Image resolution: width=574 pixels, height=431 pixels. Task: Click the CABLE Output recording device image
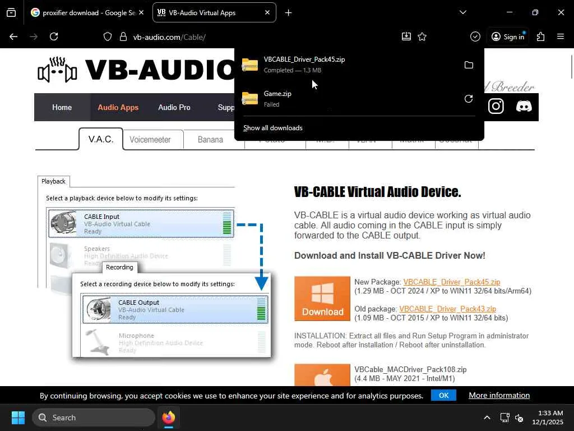[98, 310]
